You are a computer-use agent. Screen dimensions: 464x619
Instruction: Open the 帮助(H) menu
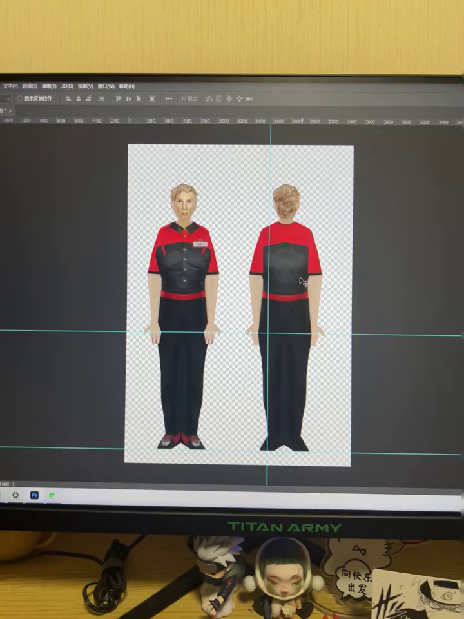(126, 86)
